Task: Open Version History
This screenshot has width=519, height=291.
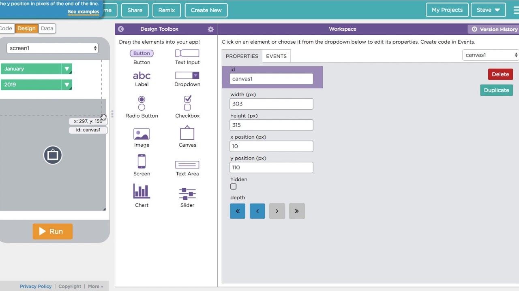Action: click(x=494, y=29)
